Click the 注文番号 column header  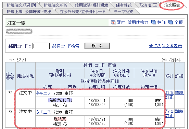click(10, 76)
